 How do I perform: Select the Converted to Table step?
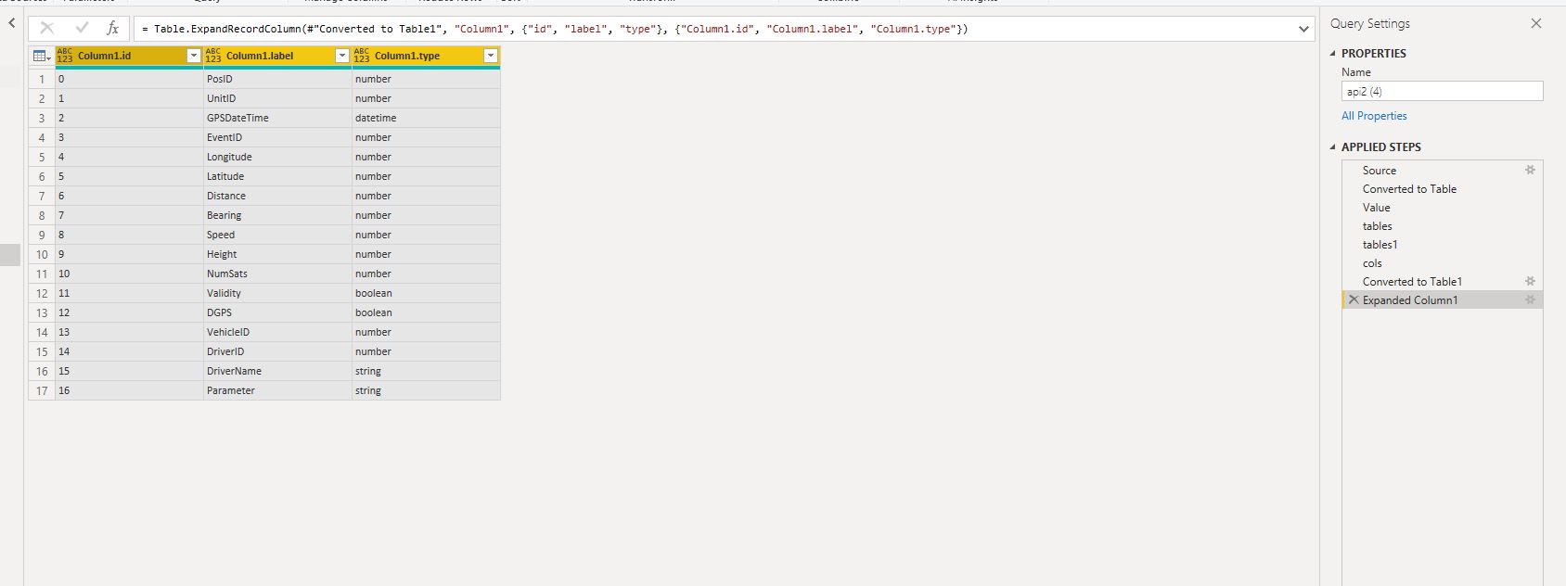[1442, 188]
